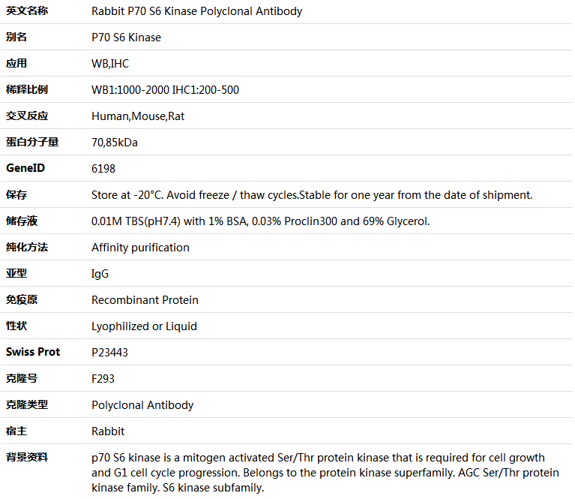Click the Affinity purification value
This screenshot has width=575, height=499.
click(140, 248)
